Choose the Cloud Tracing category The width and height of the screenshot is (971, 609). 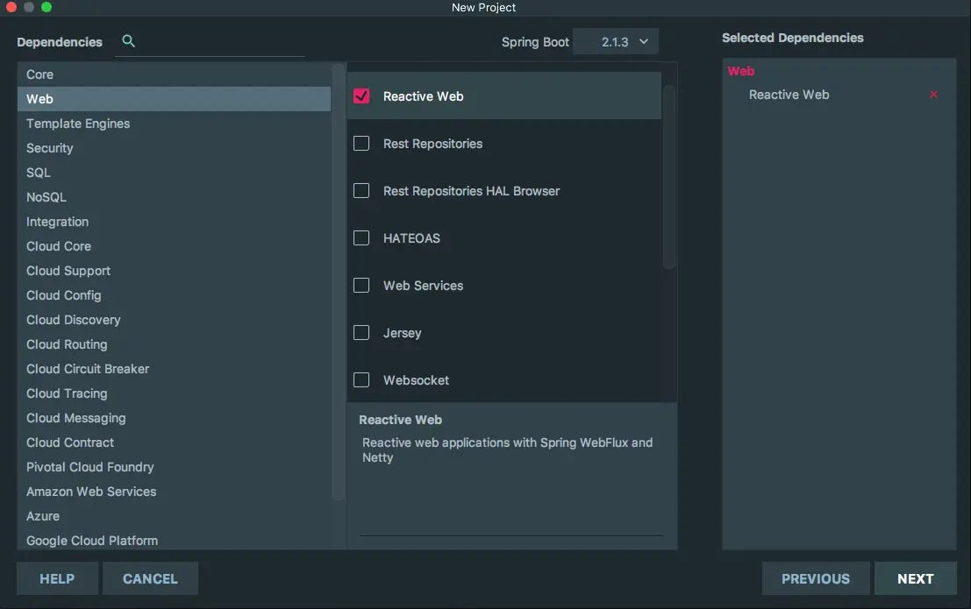(x=174, y=393)
